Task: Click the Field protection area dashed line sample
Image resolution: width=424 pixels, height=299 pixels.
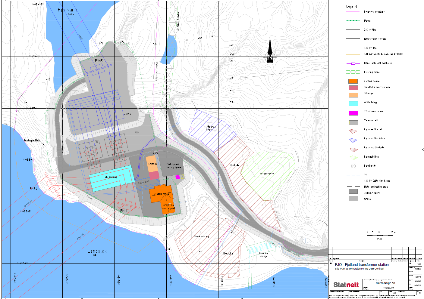Action: click(353, 187)
